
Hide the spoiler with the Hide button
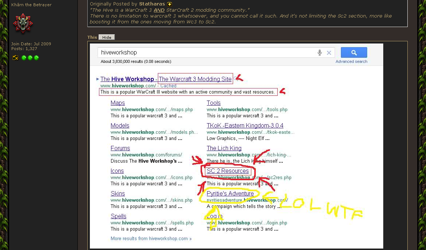click(x=107, y=37)
